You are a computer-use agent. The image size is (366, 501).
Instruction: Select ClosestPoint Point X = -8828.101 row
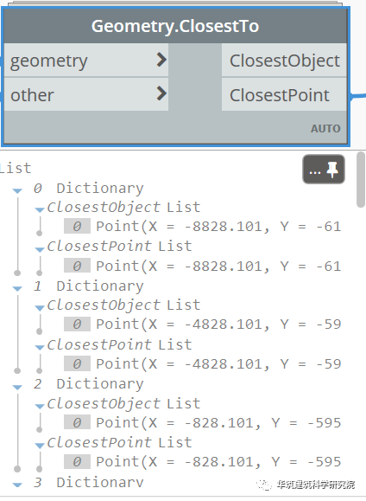click(x=203, y=267)
